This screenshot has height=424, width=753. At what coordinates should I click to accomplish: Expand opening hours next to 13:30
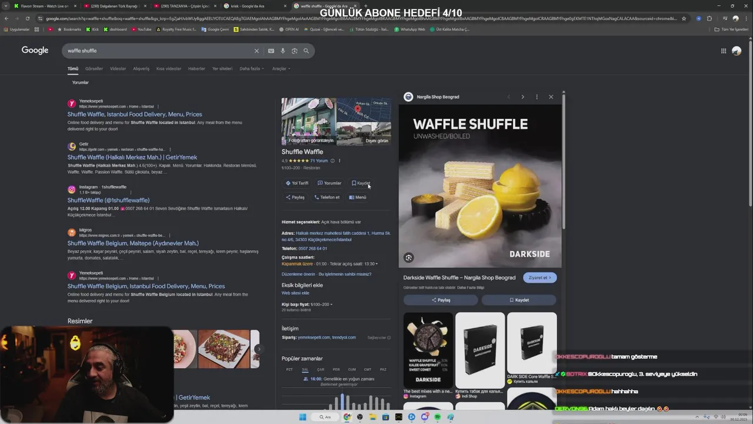click(376, 264)
